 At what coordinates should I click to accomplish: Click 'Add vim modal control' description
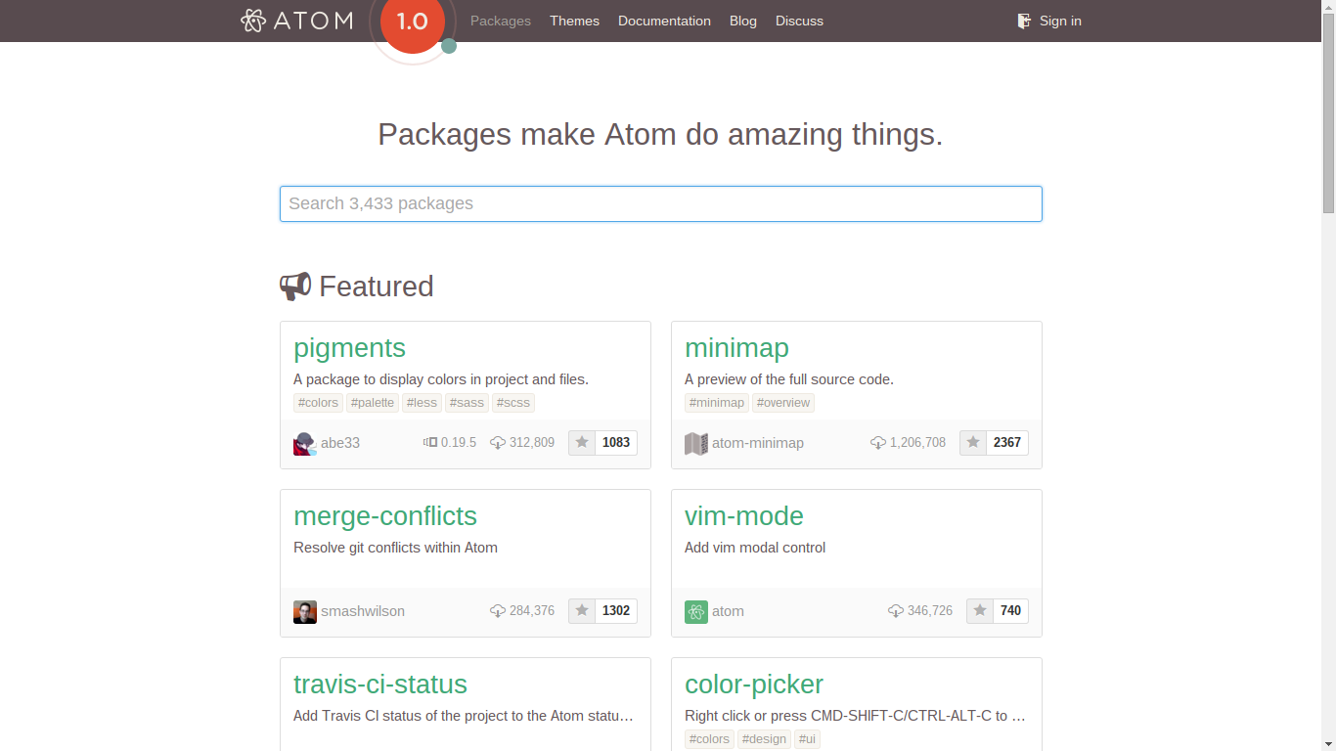[x=755, y=548]
